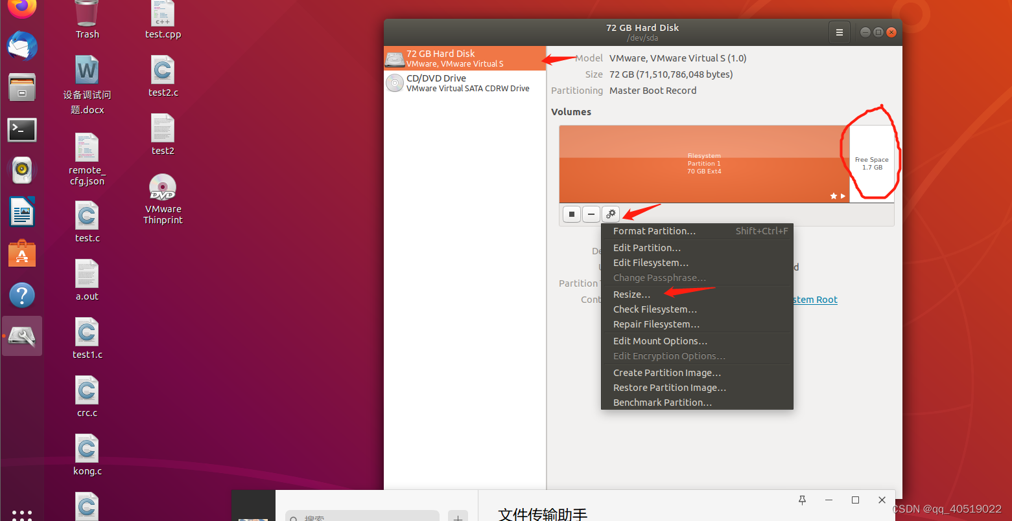Select the test.cpp file on desktop
The height and width of the screenshot is (521, 1012).
click(x=163, y=19)
